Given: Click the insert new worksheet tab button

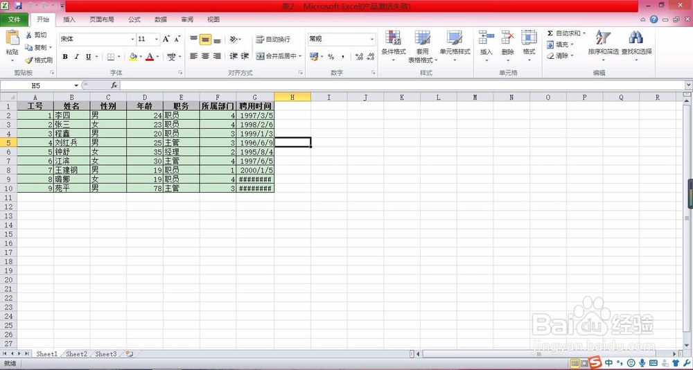Looking at the screenshot, I should [x=129, y=354].
